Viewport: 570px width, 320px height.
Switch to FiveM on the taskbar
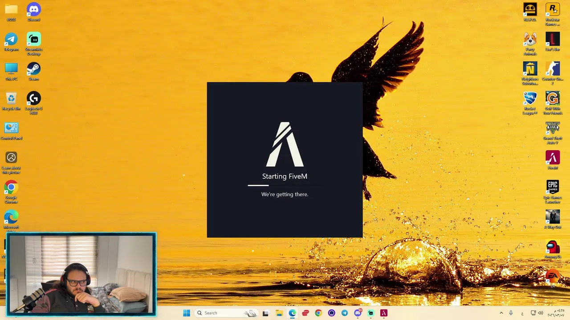coord(384,313)
